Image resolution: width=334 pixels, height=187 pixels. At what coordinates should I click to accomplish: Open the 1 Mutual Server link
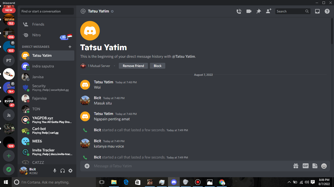(96, 66)
